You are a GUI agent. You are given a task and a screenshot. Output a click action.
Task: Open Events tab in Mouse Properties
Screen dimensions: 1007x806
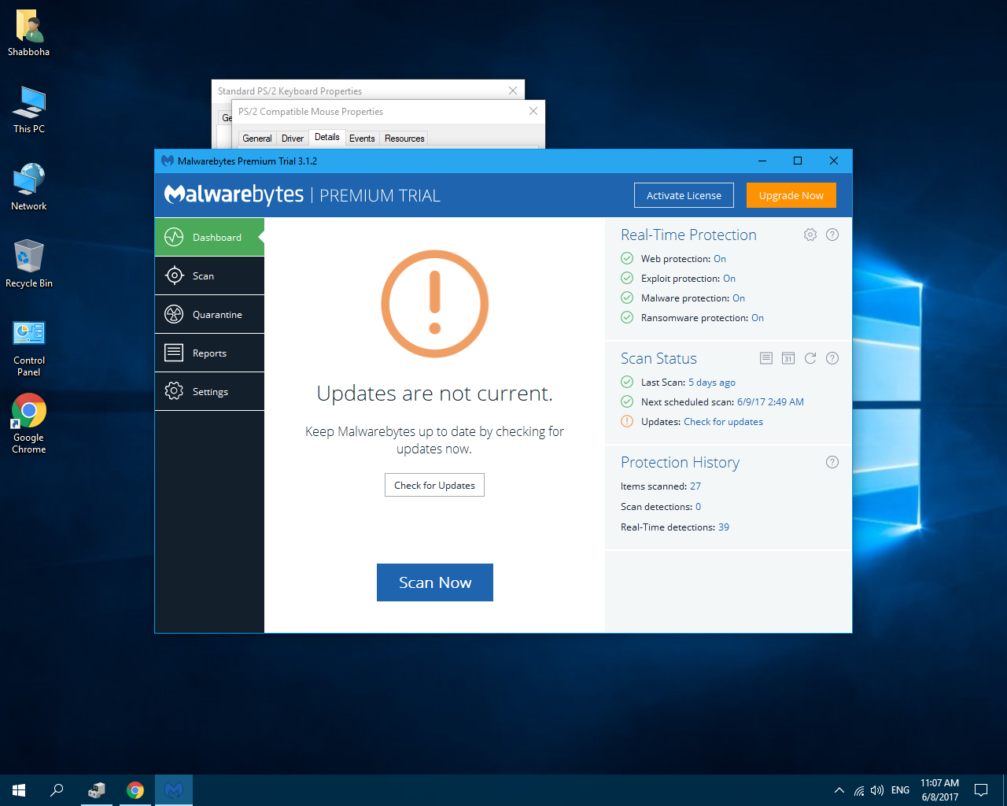(362, 139)
